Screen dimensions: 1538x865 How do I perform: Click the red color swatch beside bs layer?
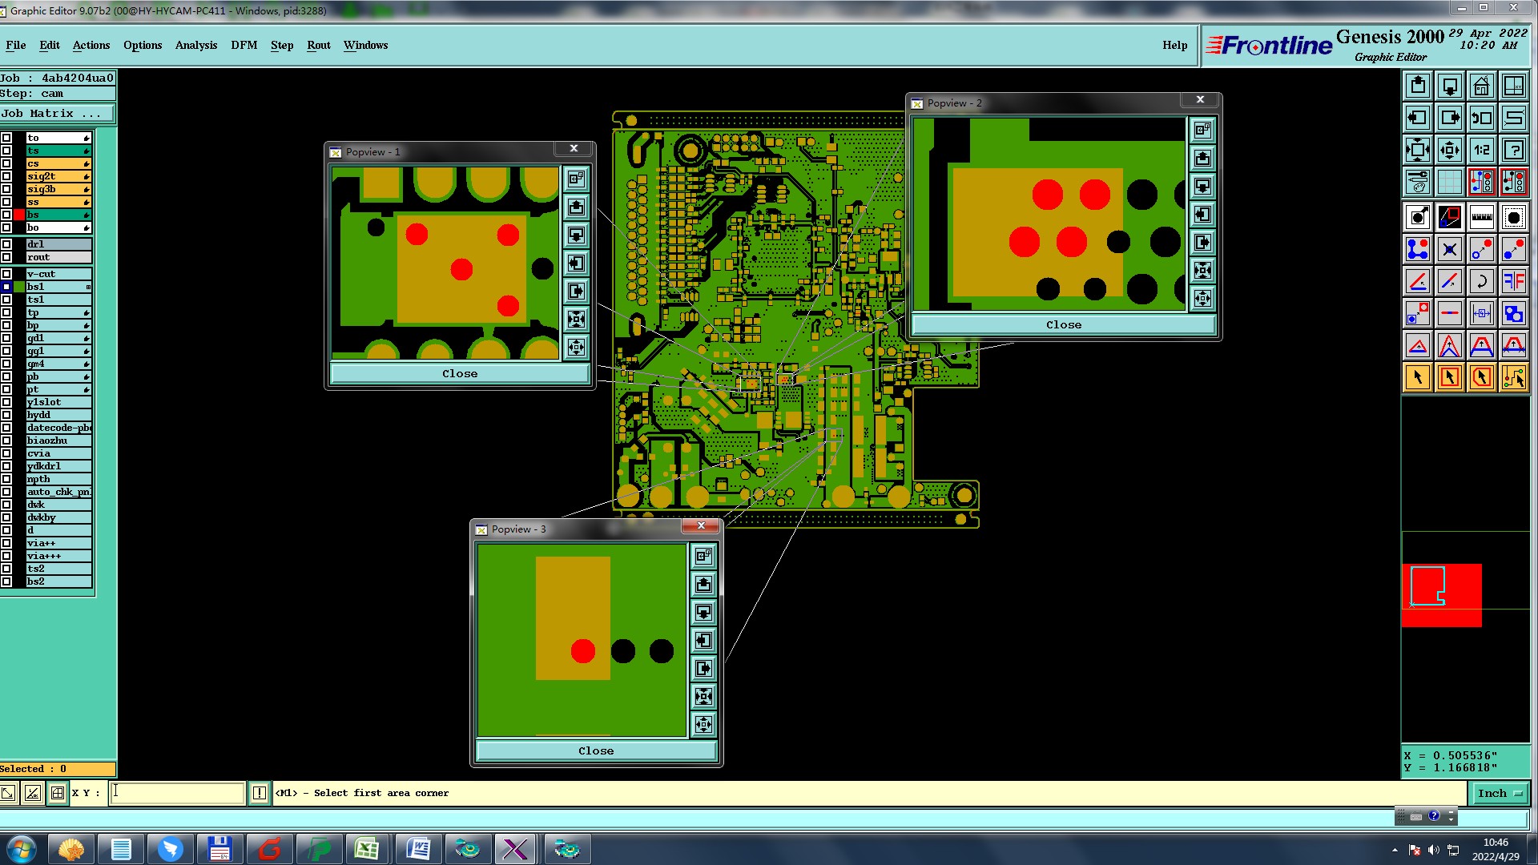[19, 215]
